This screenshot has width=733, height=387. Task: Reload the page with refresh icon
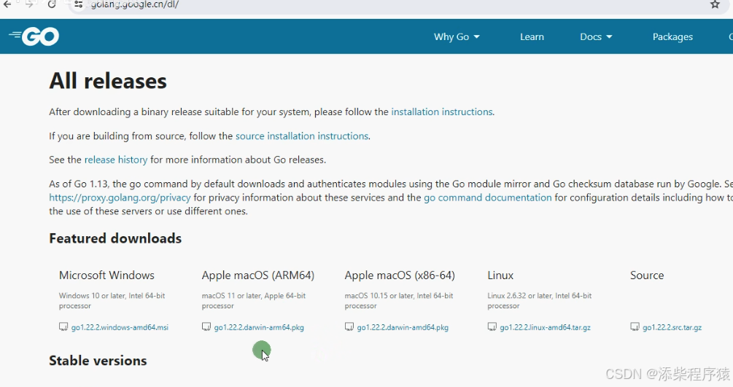pyautogui.click(x=52, y=4)
